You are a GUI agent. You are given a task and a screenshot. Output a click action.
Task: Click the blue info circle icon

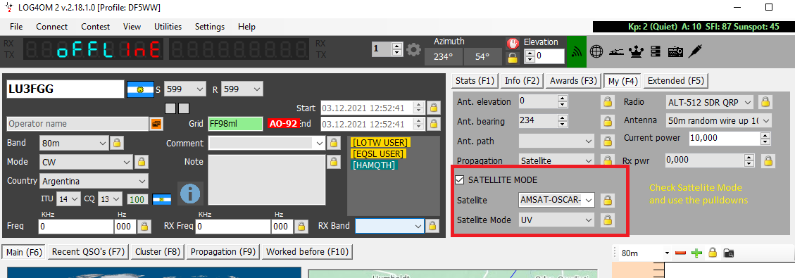point(190,194)
